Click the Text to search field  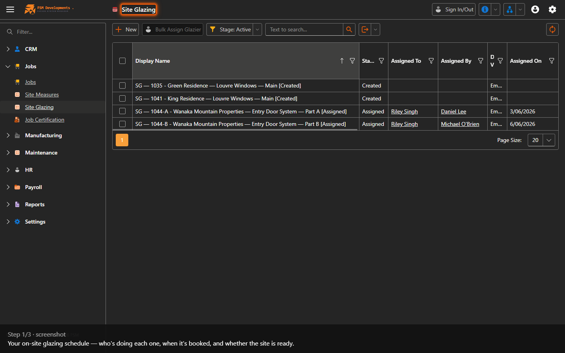tap(304, 29)
